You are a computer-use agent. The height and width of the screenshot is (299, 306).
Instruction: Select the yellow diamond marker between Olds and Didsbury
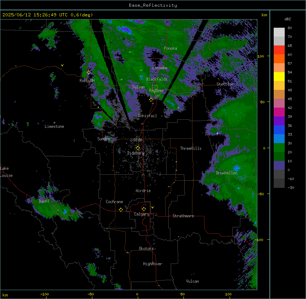pos(138,148)
